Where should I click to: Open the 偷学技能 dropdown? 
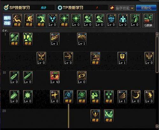[122, 8]
